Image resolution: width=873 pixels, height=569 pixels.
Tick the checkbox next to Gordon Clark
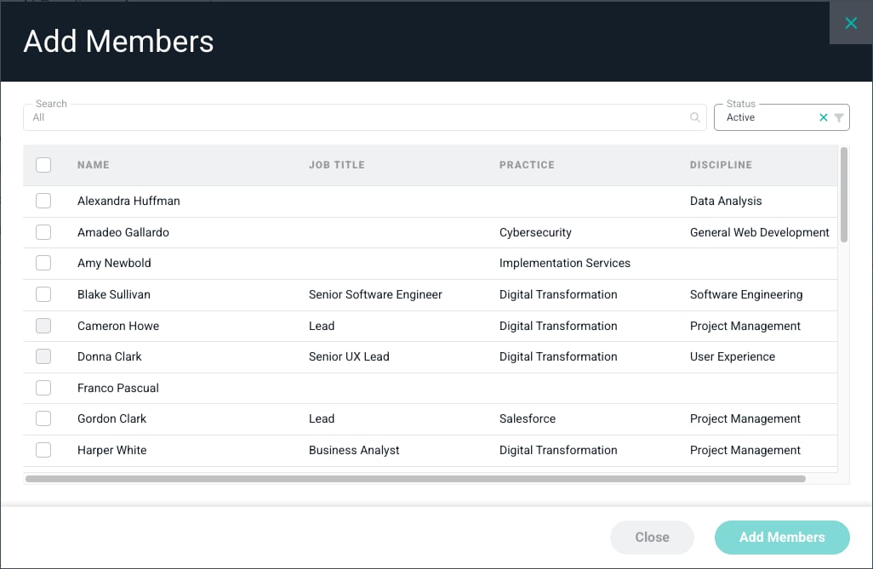[x=43, y=418]
